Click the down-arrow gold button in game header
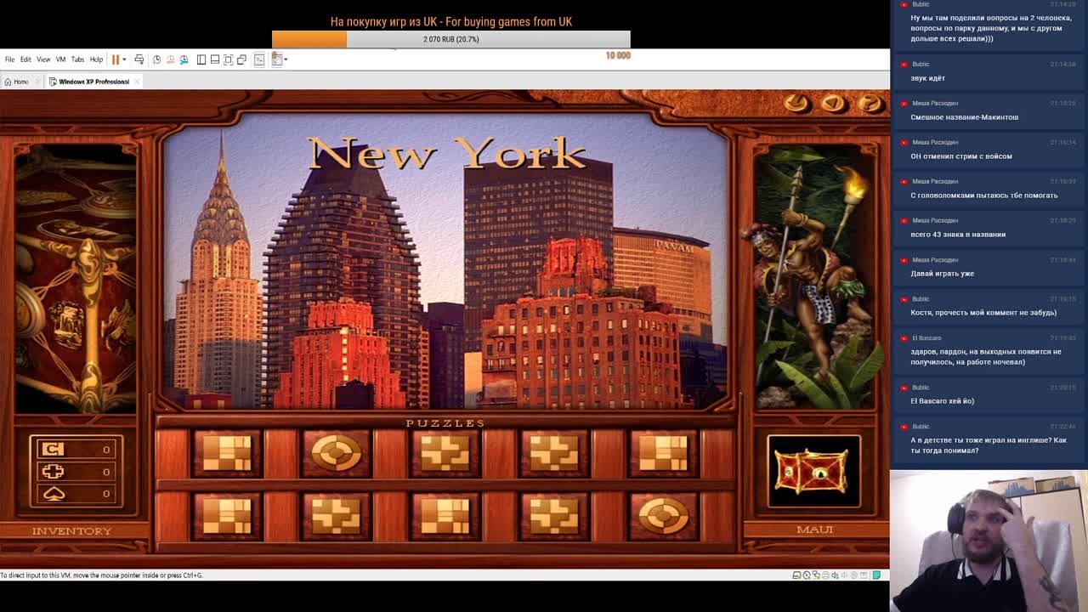1088x612 pixels. [x=796, y=103]
